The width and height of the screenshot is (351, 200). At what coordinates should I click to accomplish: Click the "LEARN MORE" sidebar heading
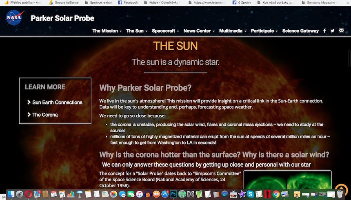[45, 87]
